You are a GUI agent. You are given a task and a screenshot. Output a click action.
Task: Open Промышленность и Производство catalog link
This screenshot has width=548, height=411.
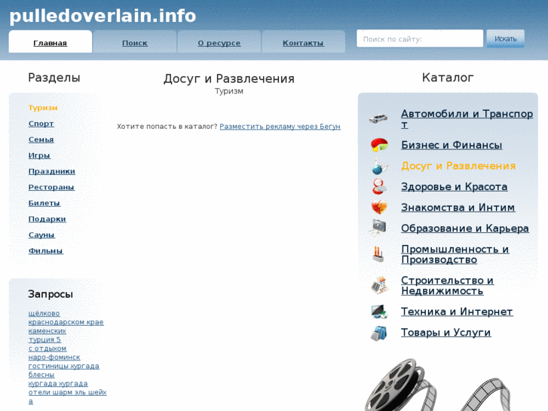pos(455,254)
